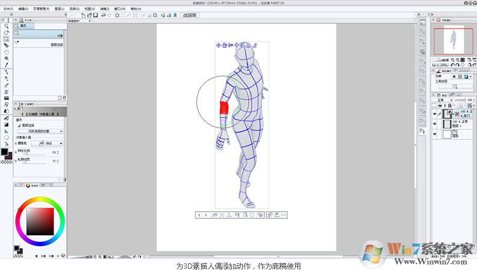Image resolution: width=477 pixels, height=270 pixels.
Task: Click the Navigator canvas preview thumbnail
Action: 454,41
